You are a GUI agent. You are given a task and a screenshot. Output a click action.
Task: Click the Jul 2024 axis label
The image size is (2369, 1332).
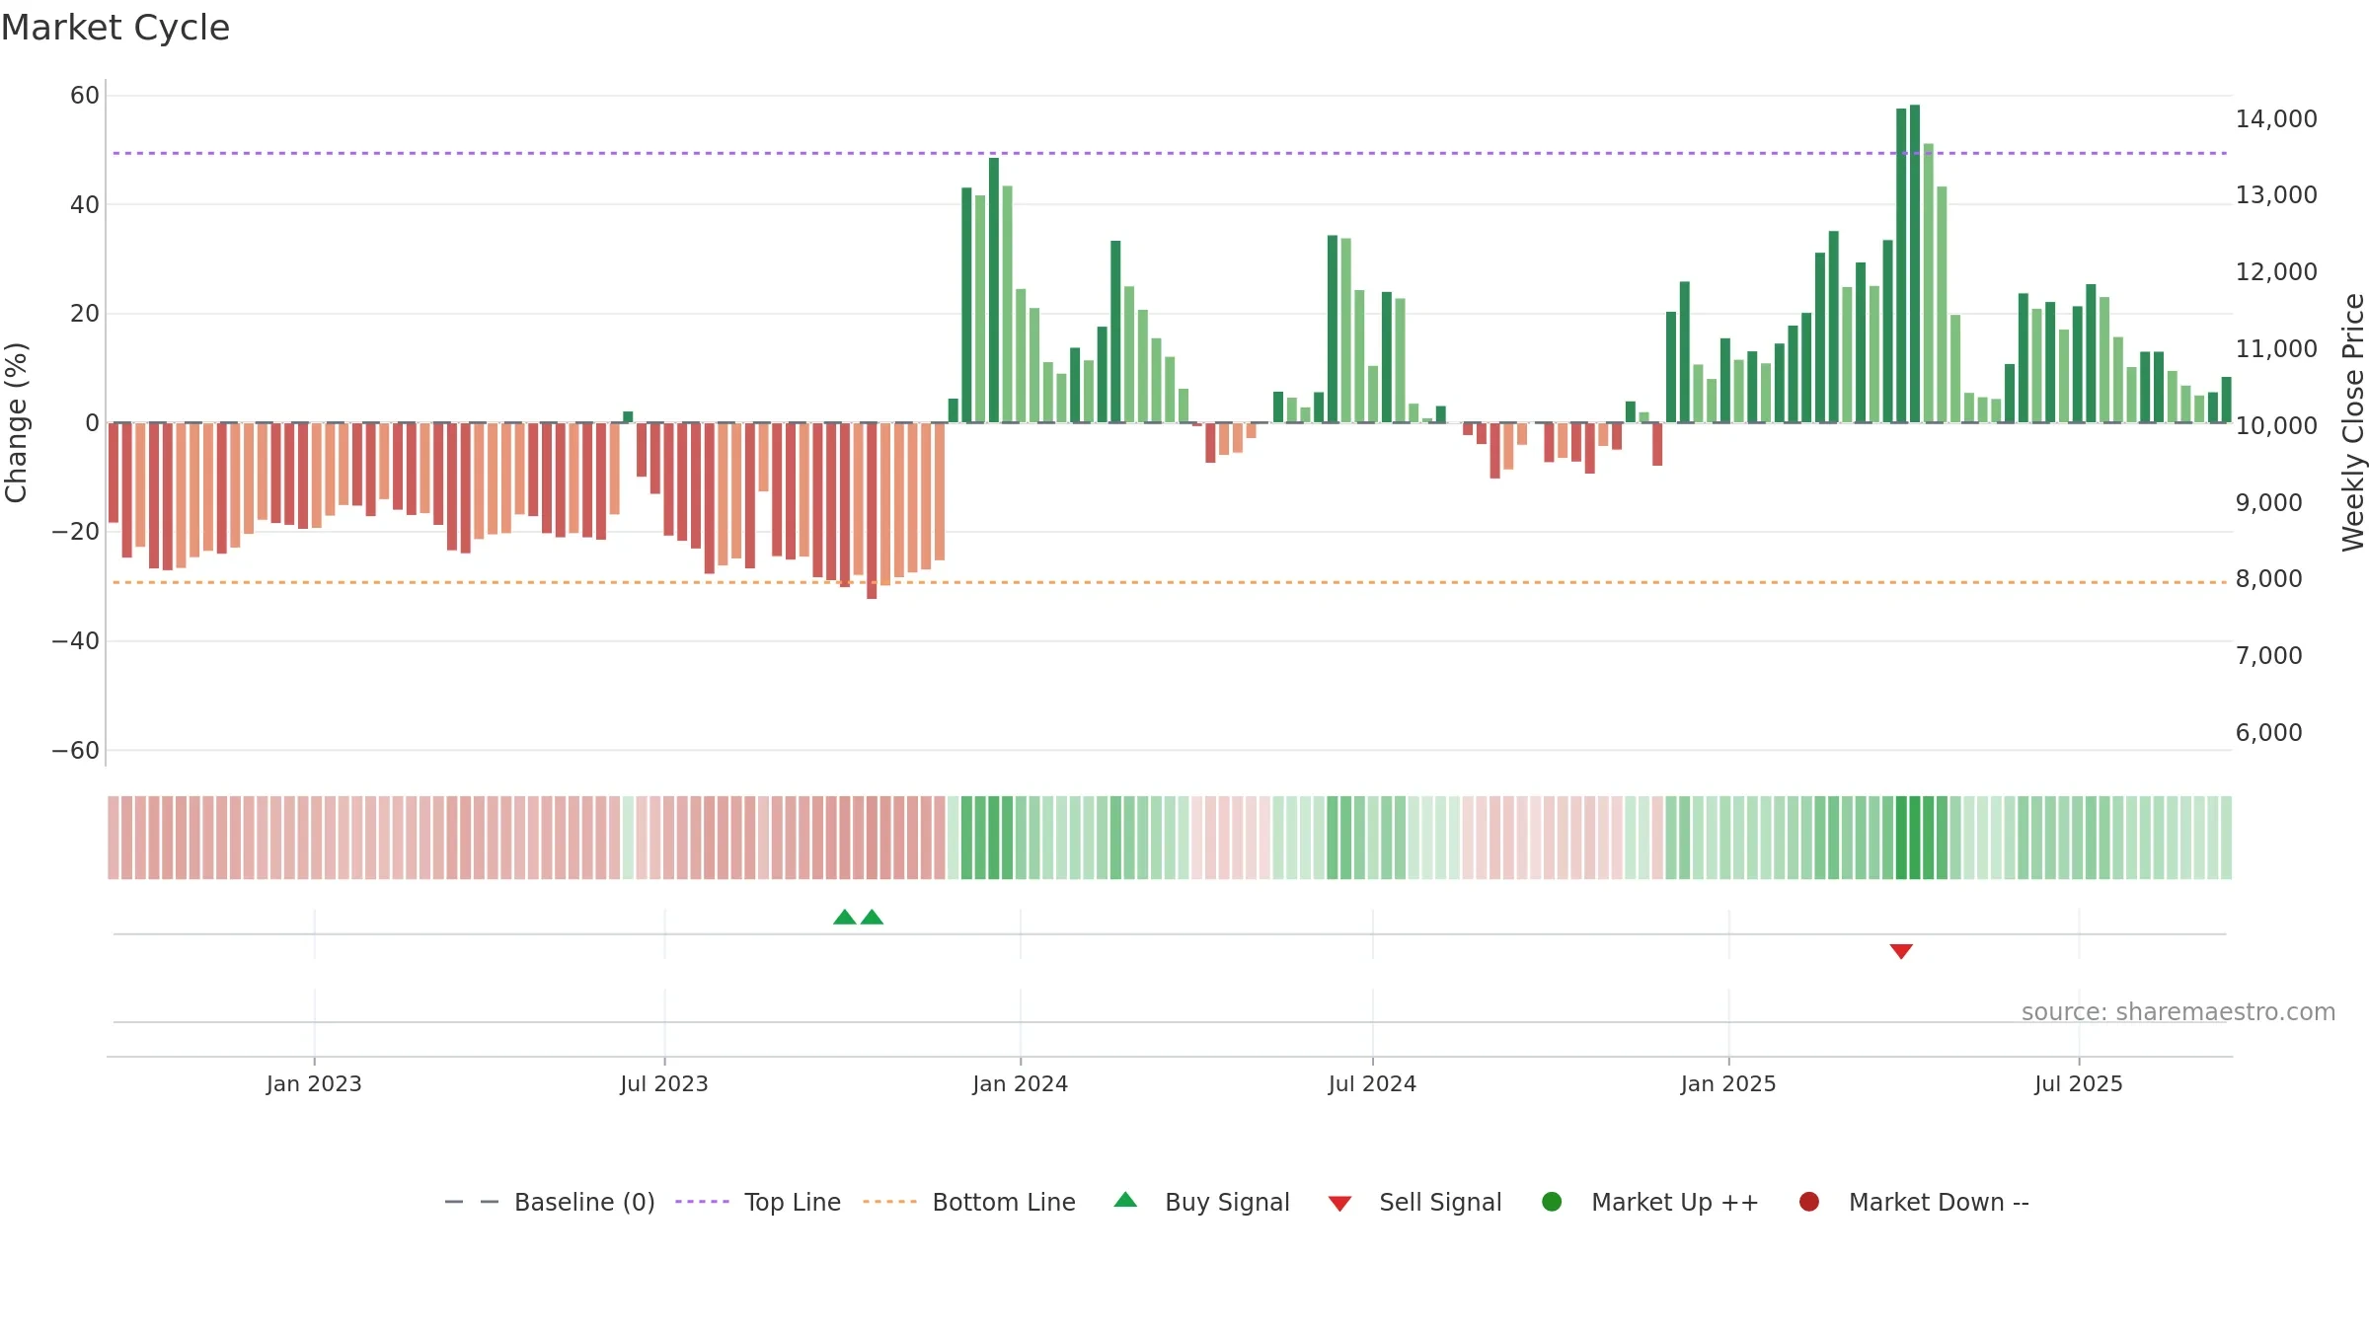pos(1372,1084)
